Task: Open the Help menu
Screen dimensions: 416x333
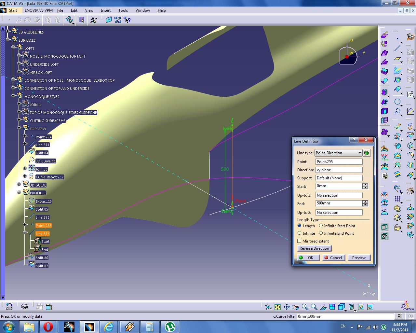Action: [162, 10]
